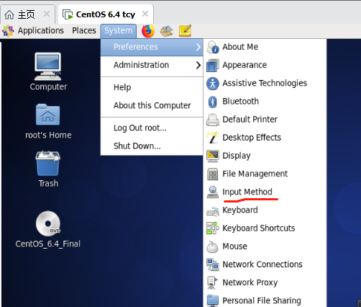Click the Personal File Sharing icon

tap(213, 301)
